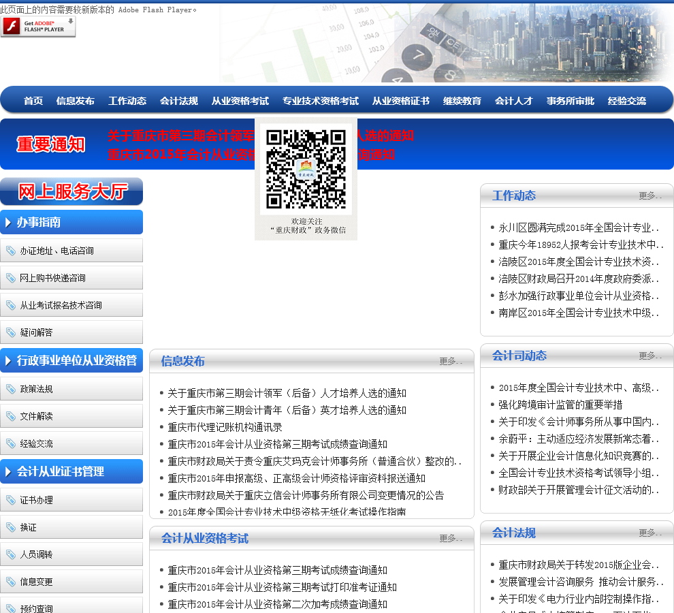Viewport: 674px width, 613px height.
Task: Open article 发展管理会计咨询服务 推动会计服务
Action: pos(581,582)
